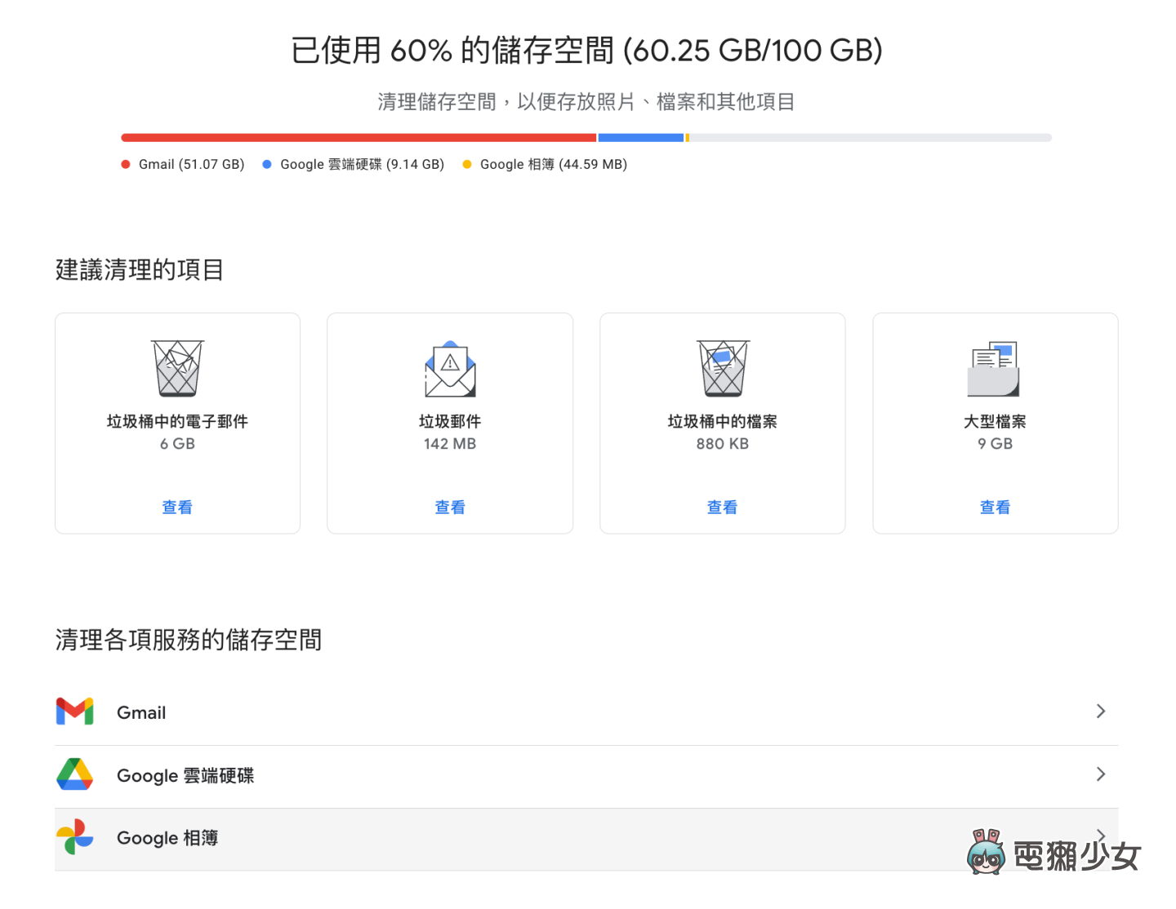Click the red Gmail segment of storage bar
The width and height of the screenshot is (1176, 909).
click(359, 138)
